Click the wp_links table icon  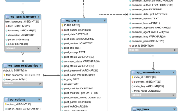click(x=134, y=109)
